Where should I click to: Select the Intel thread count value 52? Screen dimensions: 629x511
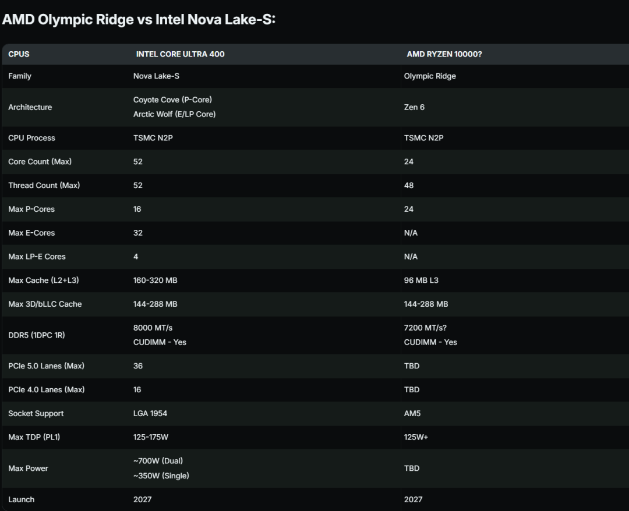coord(138,185)
